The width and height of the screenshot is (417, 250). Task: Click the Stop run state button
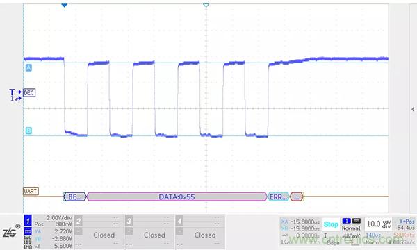tap(331, 224)
